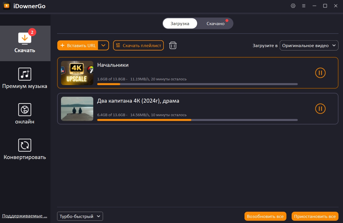
Task: Minimize the iDownerGo window
Action: click(x=314, y=6)
